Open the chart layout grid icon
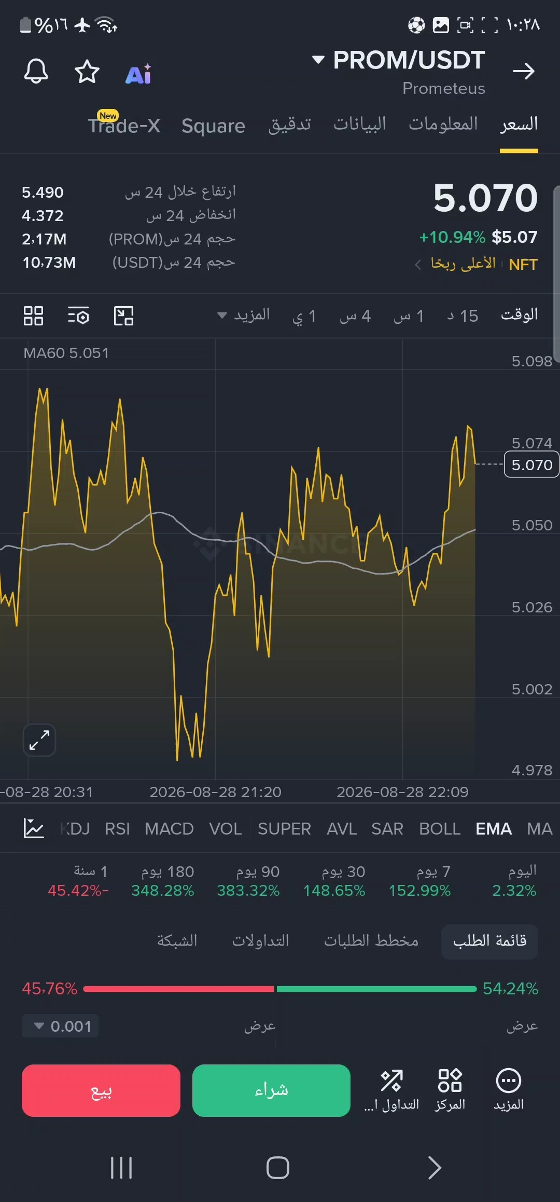Viewport: 560px width, 1202px height. [x=33, y=316]
